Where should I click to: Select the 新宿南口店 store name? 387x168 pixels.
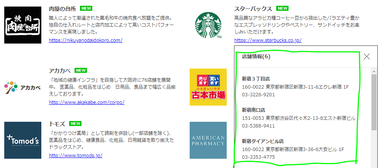(x=253, y=110)
